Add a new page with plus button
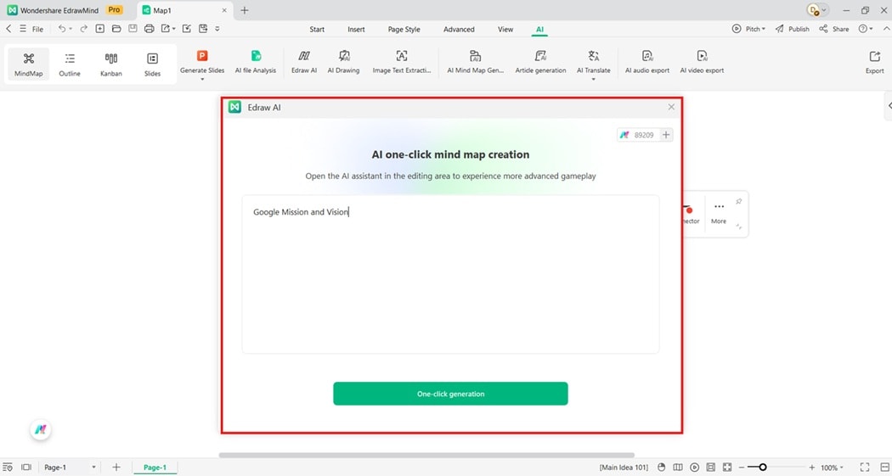The height and width of the screenshot is (476, 892). click(116, 468)
